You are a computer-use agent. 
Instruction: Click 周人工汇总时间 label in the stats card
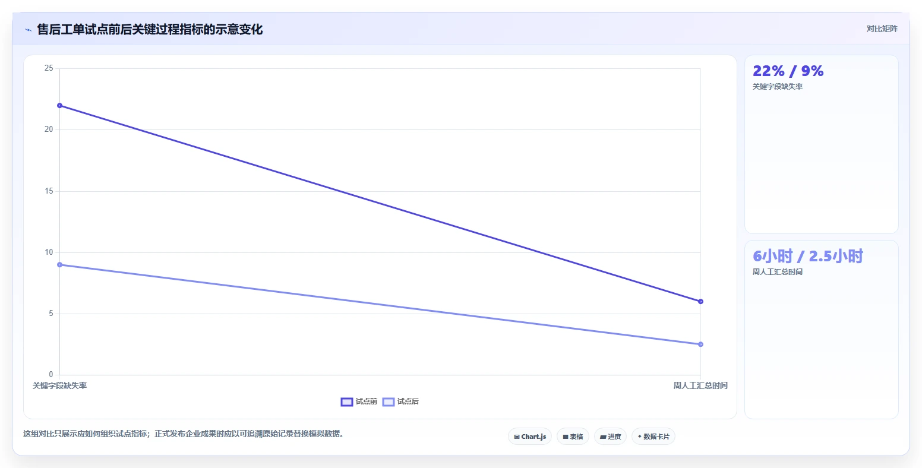tap(778, 272)
